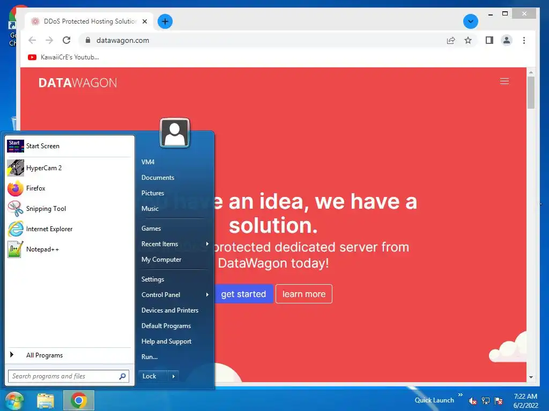Select the DDoS Protected Hosting Solution tab
549x411 pixels.
tap(90, 21)
